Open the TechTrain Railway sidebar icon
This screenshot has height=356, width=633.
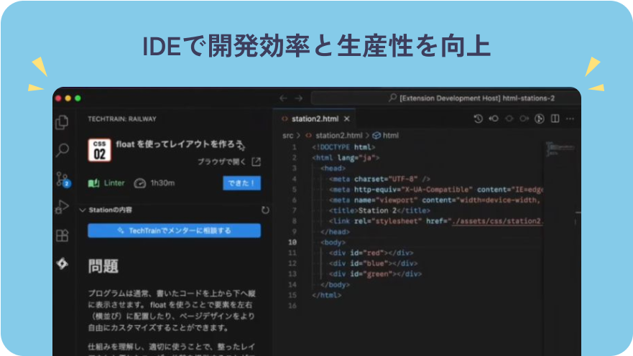pos(63,264)
